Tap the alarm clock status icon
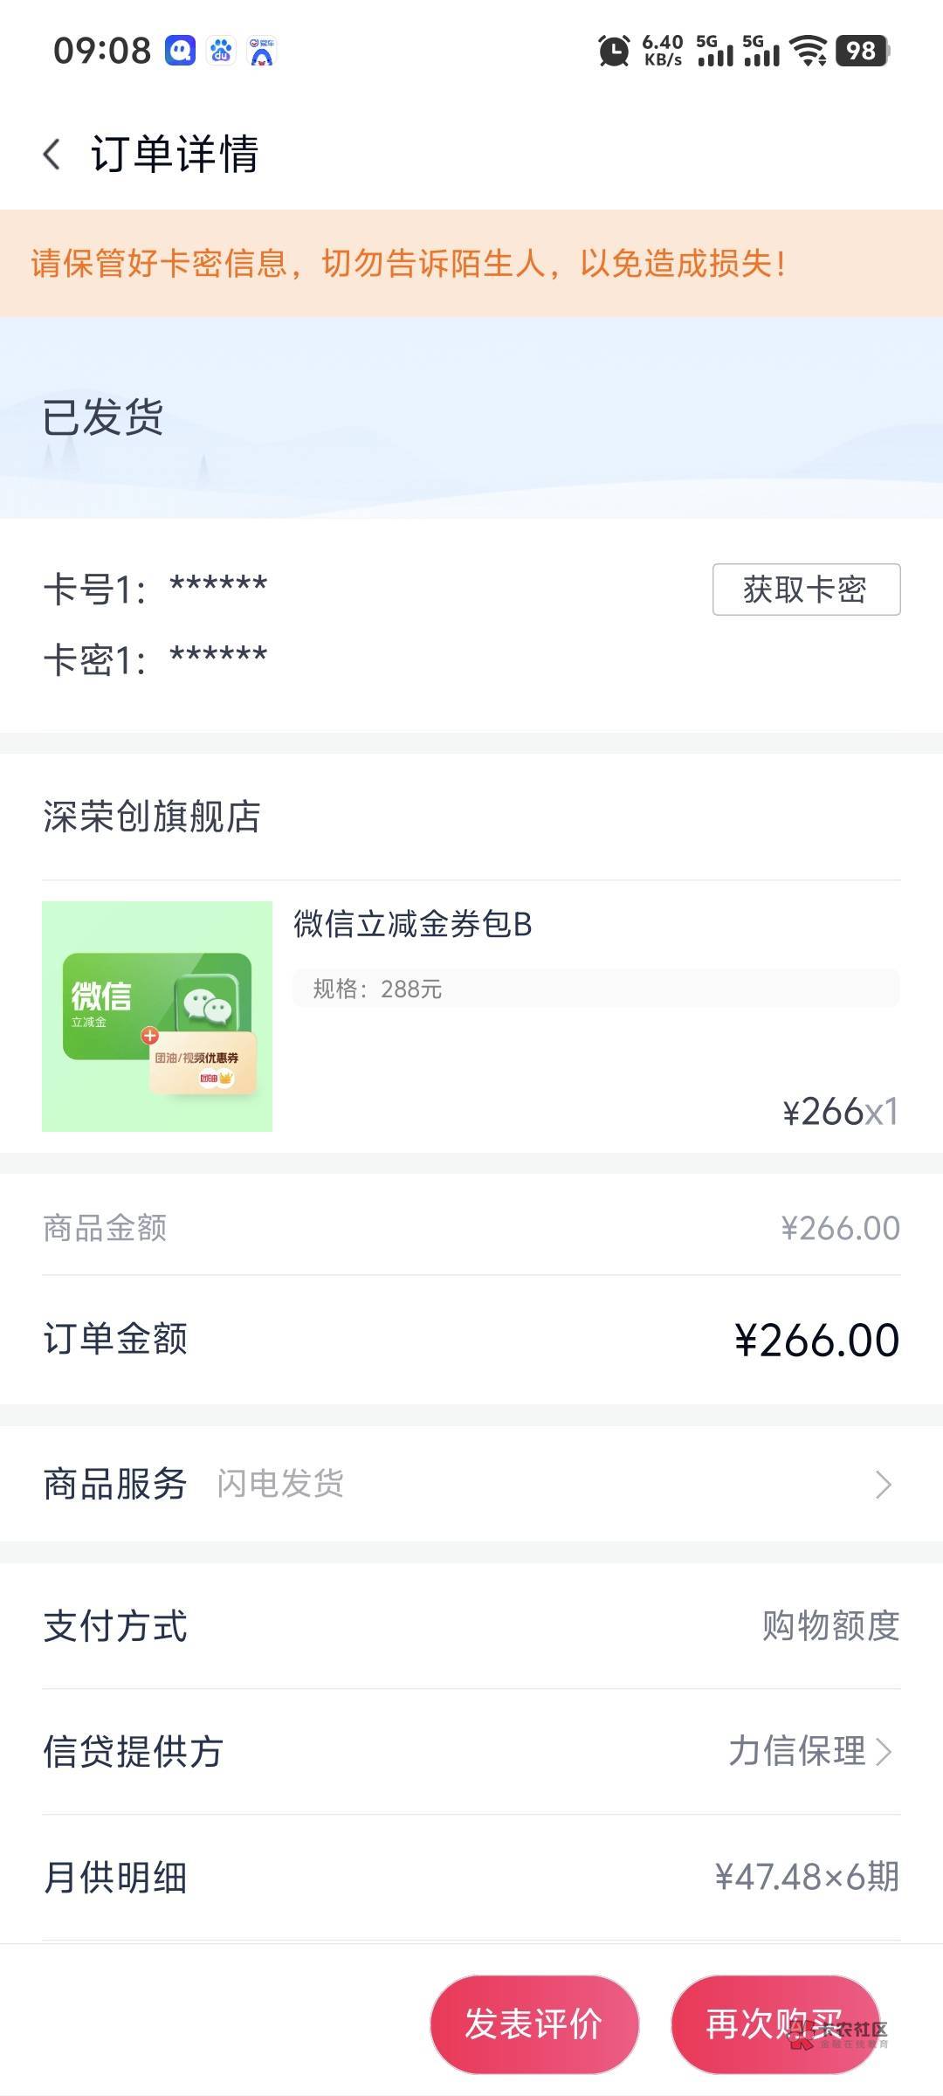 point(614,51)
